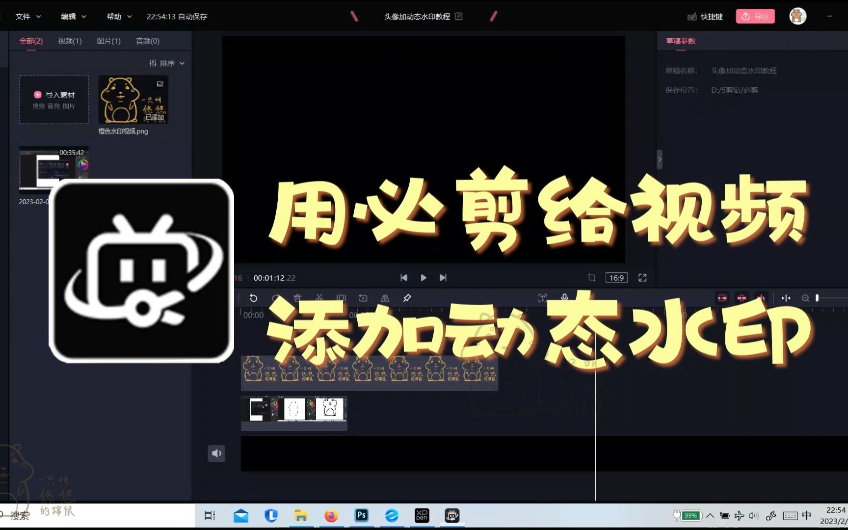Toggle the second pink auto-snap button

[742, 298]
